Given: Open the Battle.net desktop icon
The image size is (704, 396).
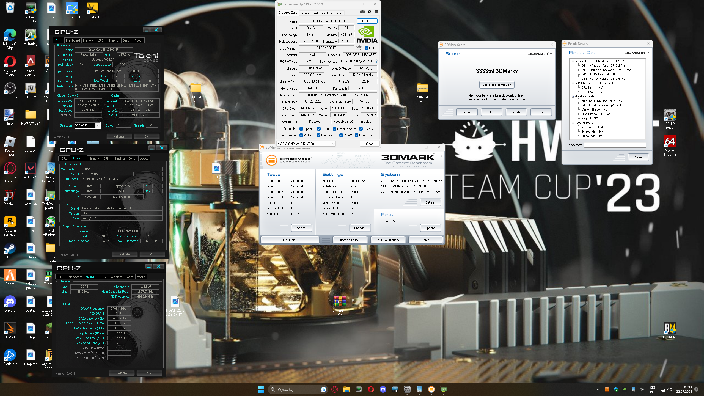Looking at the screenshot, I should 10,358.
